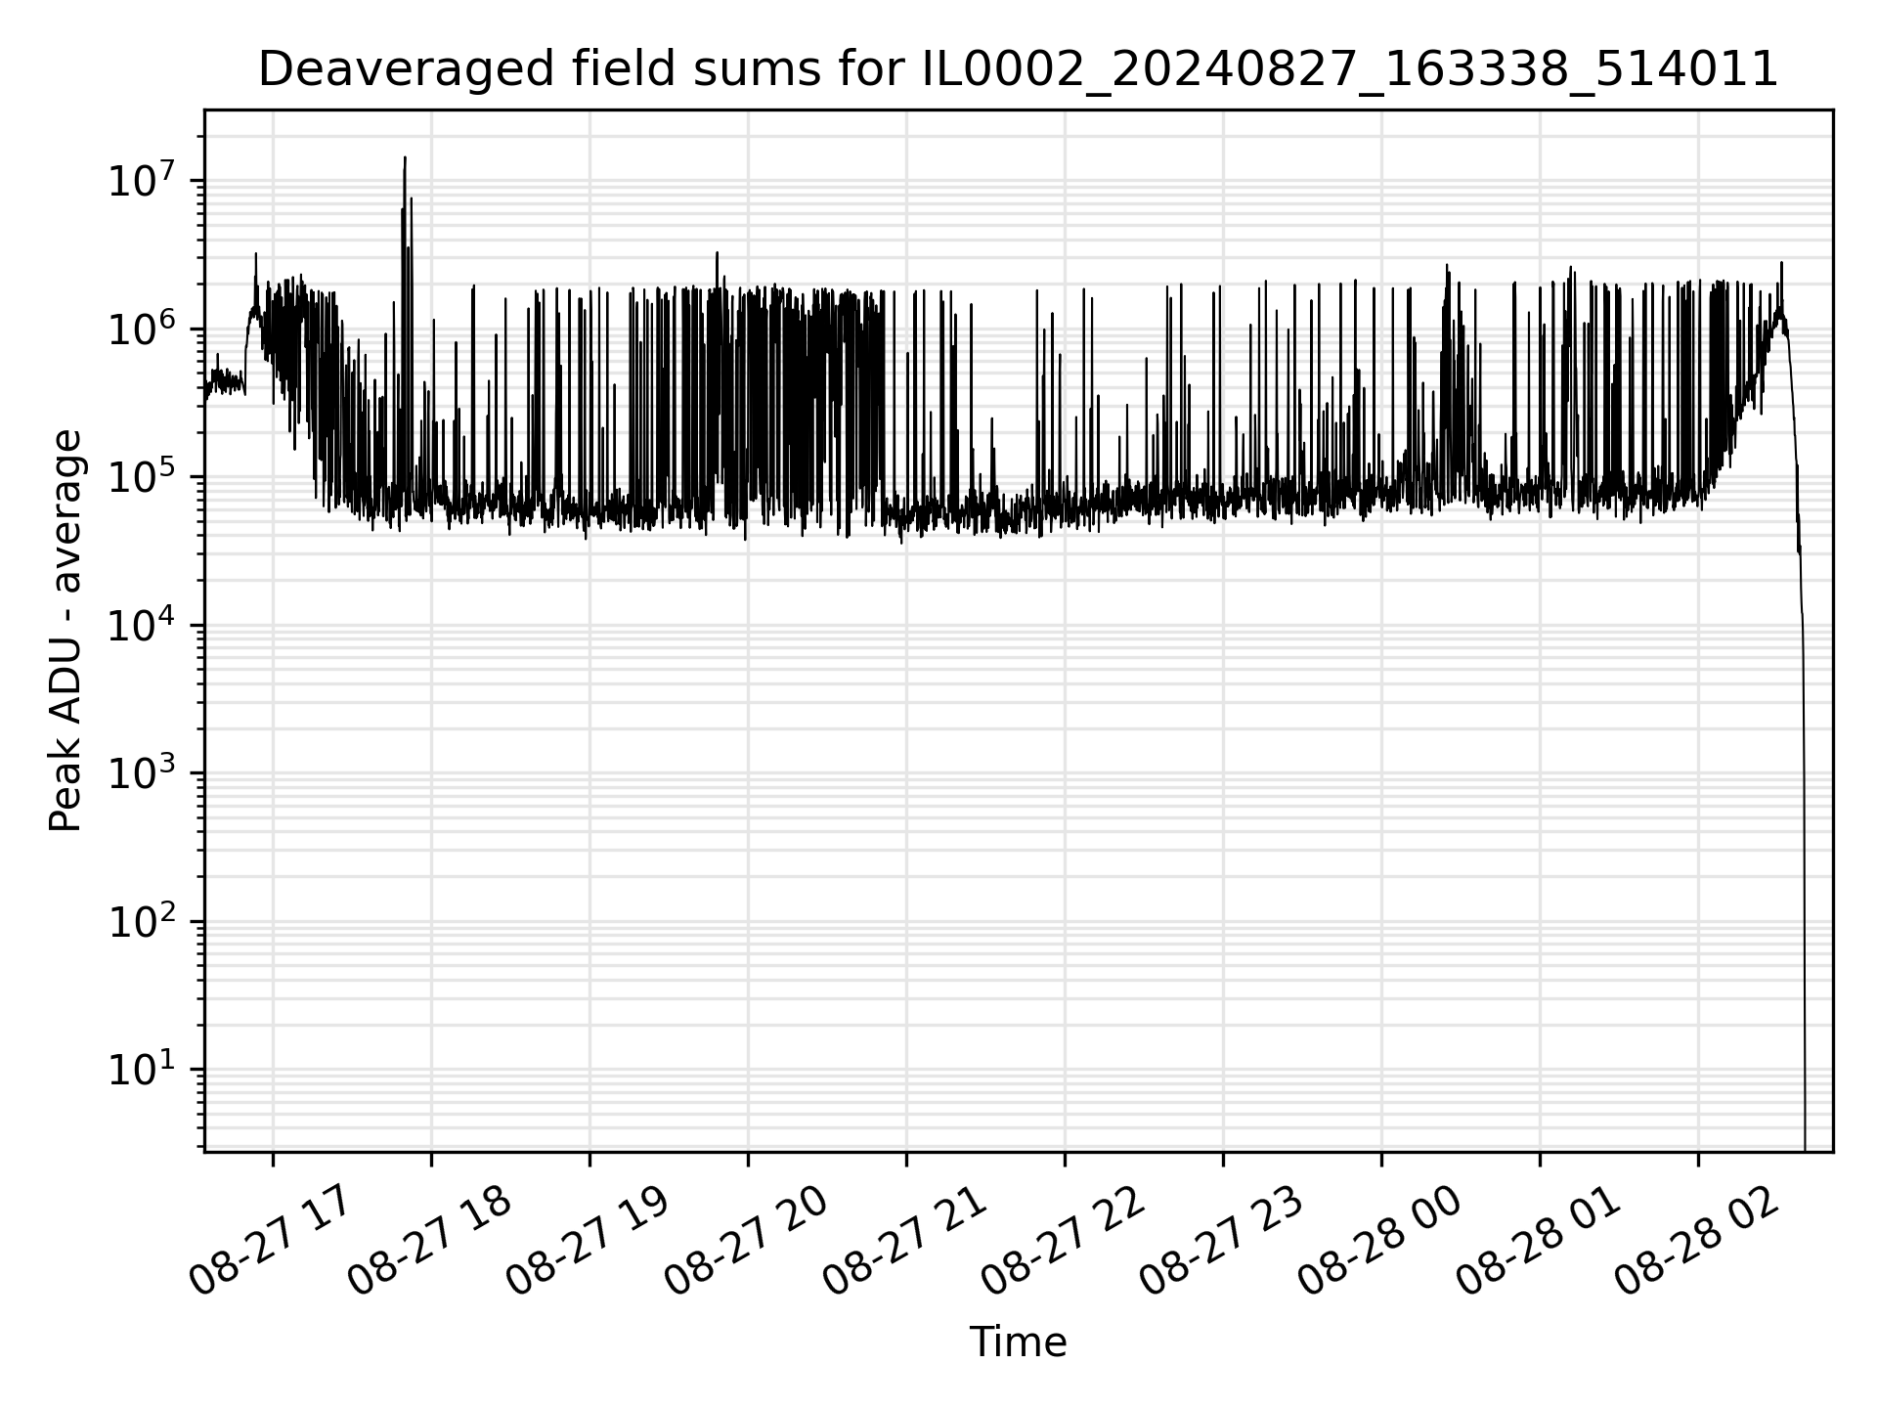The height and width of the screenshot is (1408, 1877).
Task: Click the y tick label 10^3
Action: [143, 771]
